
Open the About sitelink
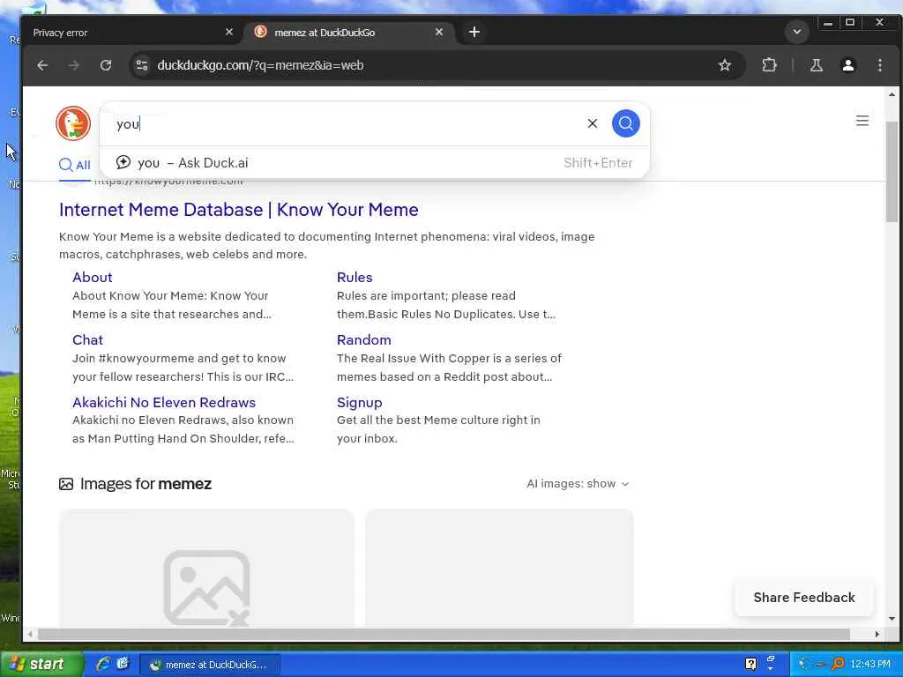pyautogui.click(x=92, y=278)
